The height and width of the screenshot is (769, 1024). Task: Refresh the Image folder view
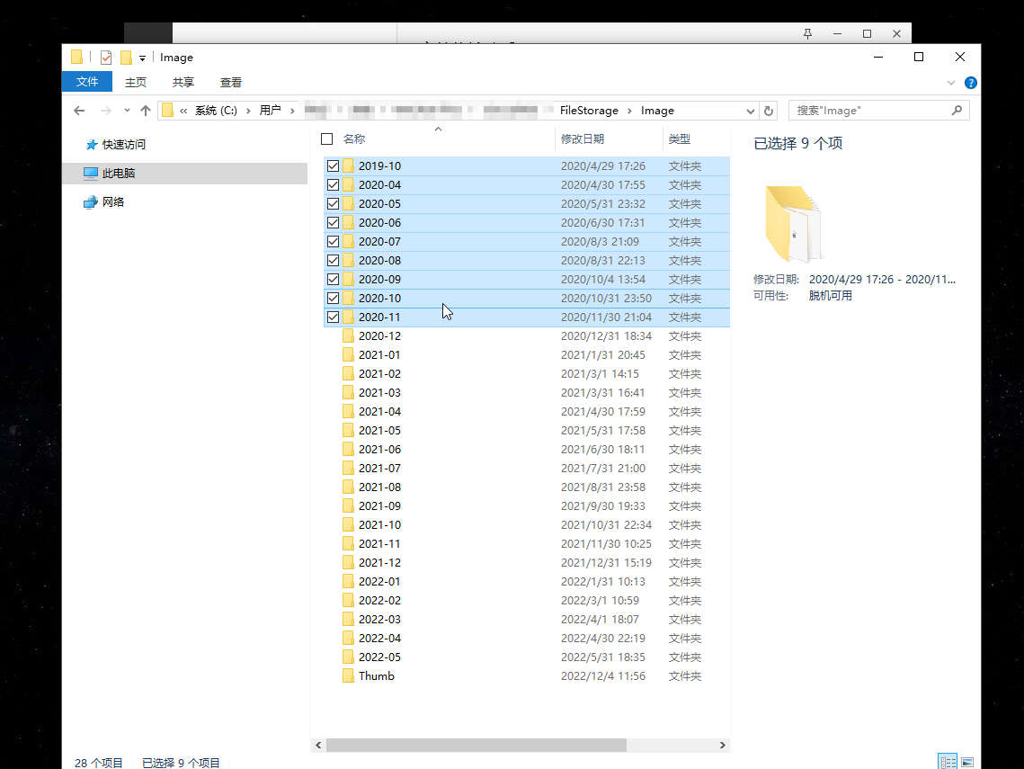(x=769, y=111)
